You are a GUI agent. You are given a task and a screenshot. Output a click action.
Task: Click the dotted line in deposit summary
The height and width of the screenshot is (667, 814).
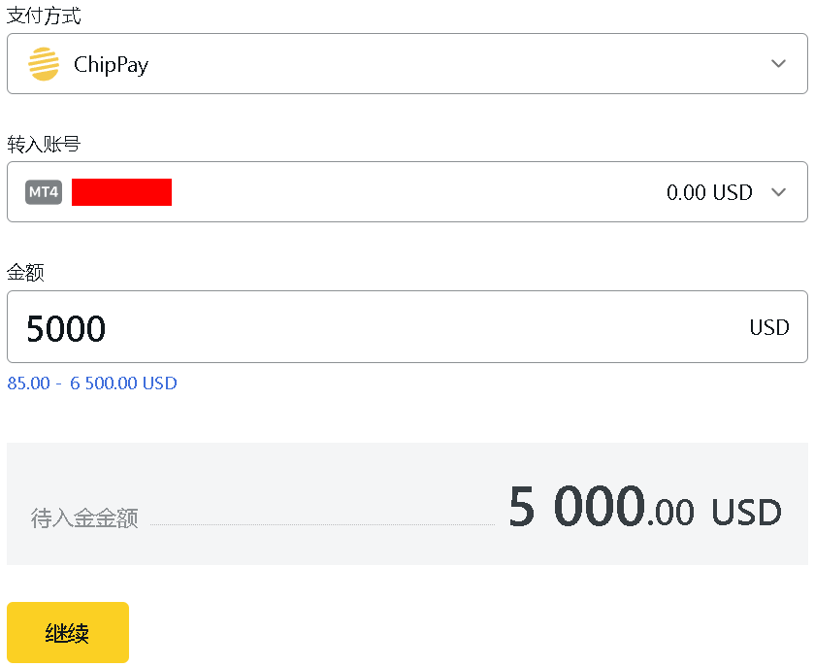coord(322,524)
